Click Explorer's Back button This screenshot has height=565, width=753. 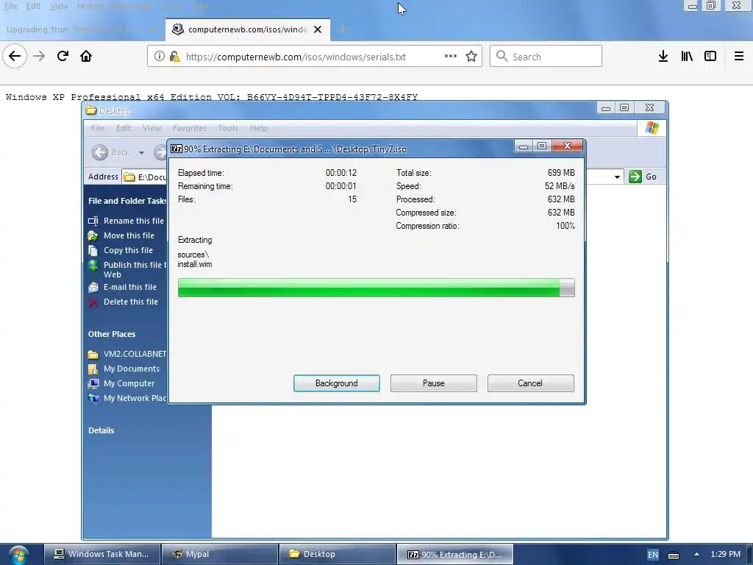(110, 152)
